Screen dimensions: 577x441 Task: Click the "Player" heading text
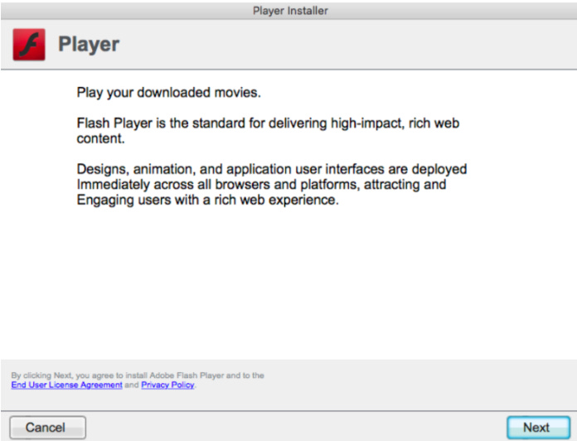[89, 45]
